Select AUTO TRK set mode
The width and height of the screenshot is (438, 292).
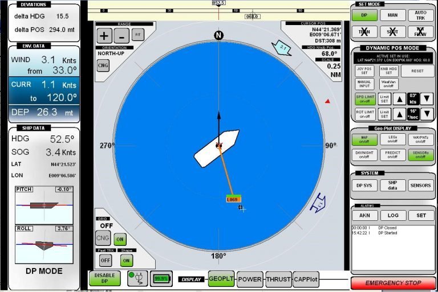tap(421, 15)
